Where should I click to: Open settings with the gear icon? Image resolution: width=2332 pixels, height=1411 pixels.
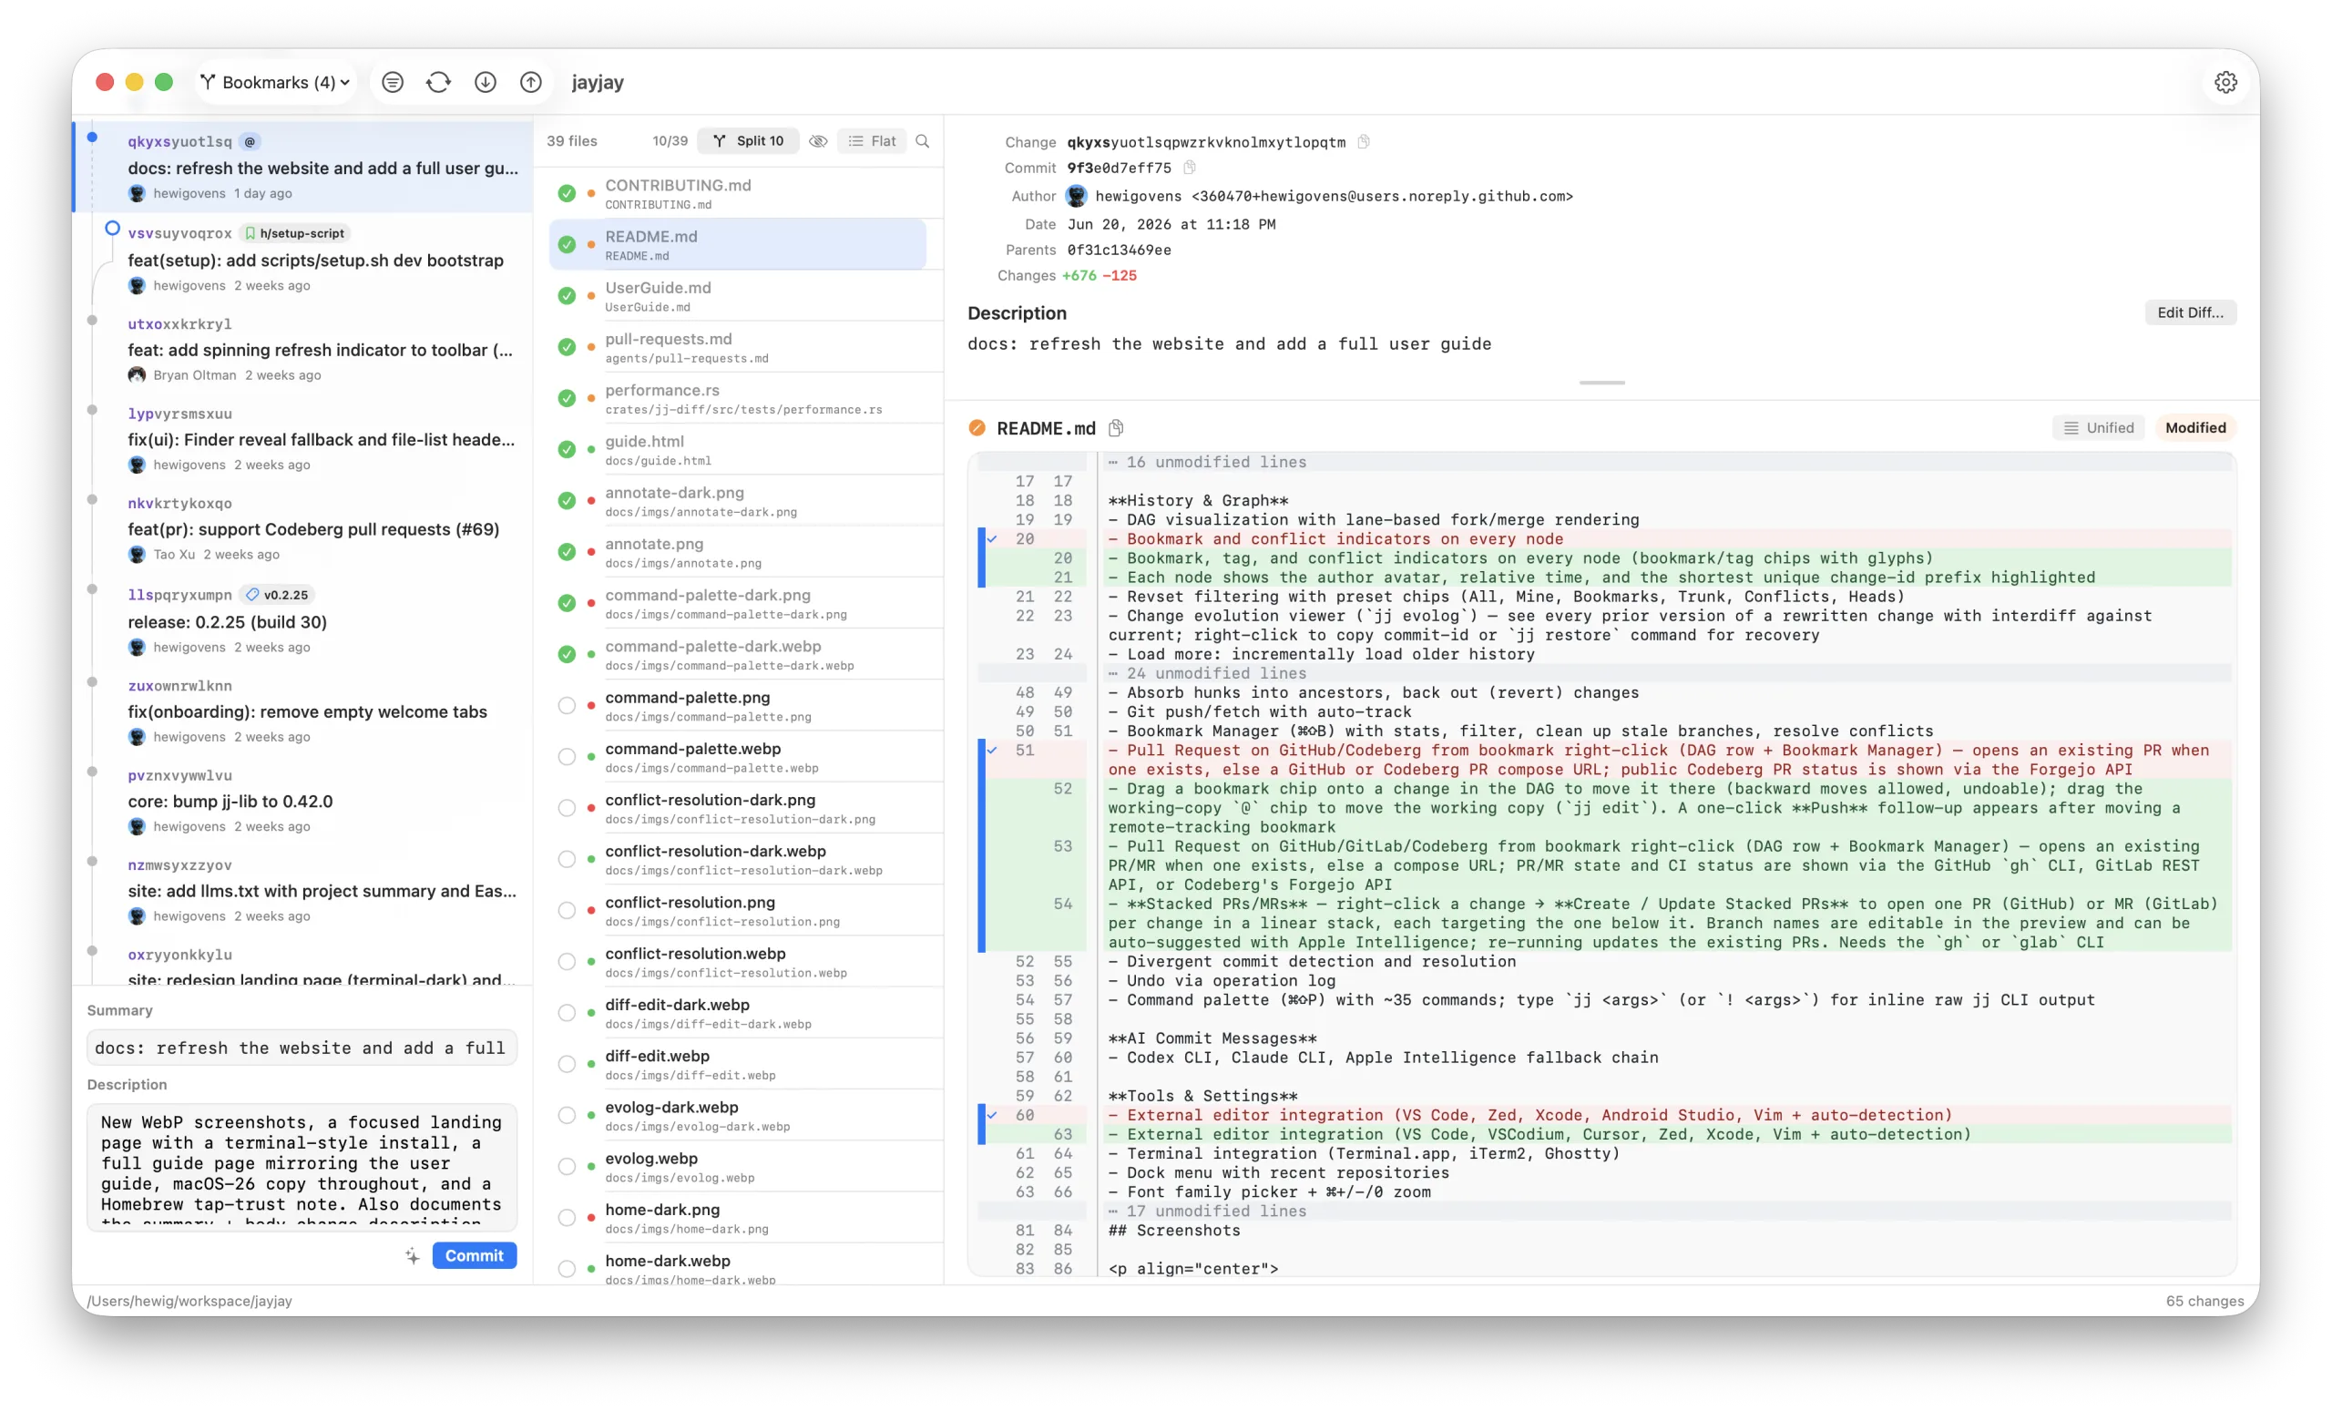2225,82
